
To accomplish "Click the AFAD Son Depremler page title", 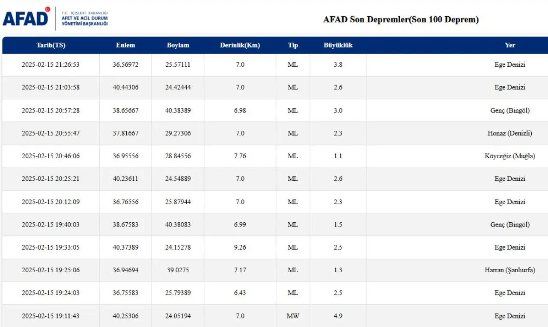I will click(401, 20).
